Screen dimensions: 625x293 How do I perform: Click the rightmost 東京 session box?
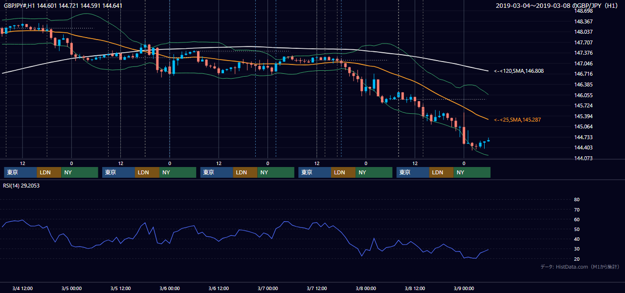(x=413, y=172)
